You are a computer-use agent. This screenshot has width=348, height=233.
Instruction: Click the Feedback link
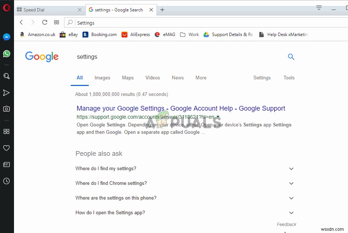click(287, 225)
